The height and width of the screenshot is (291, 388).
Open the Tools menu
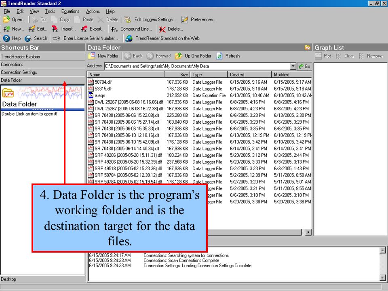pos(50,11)
